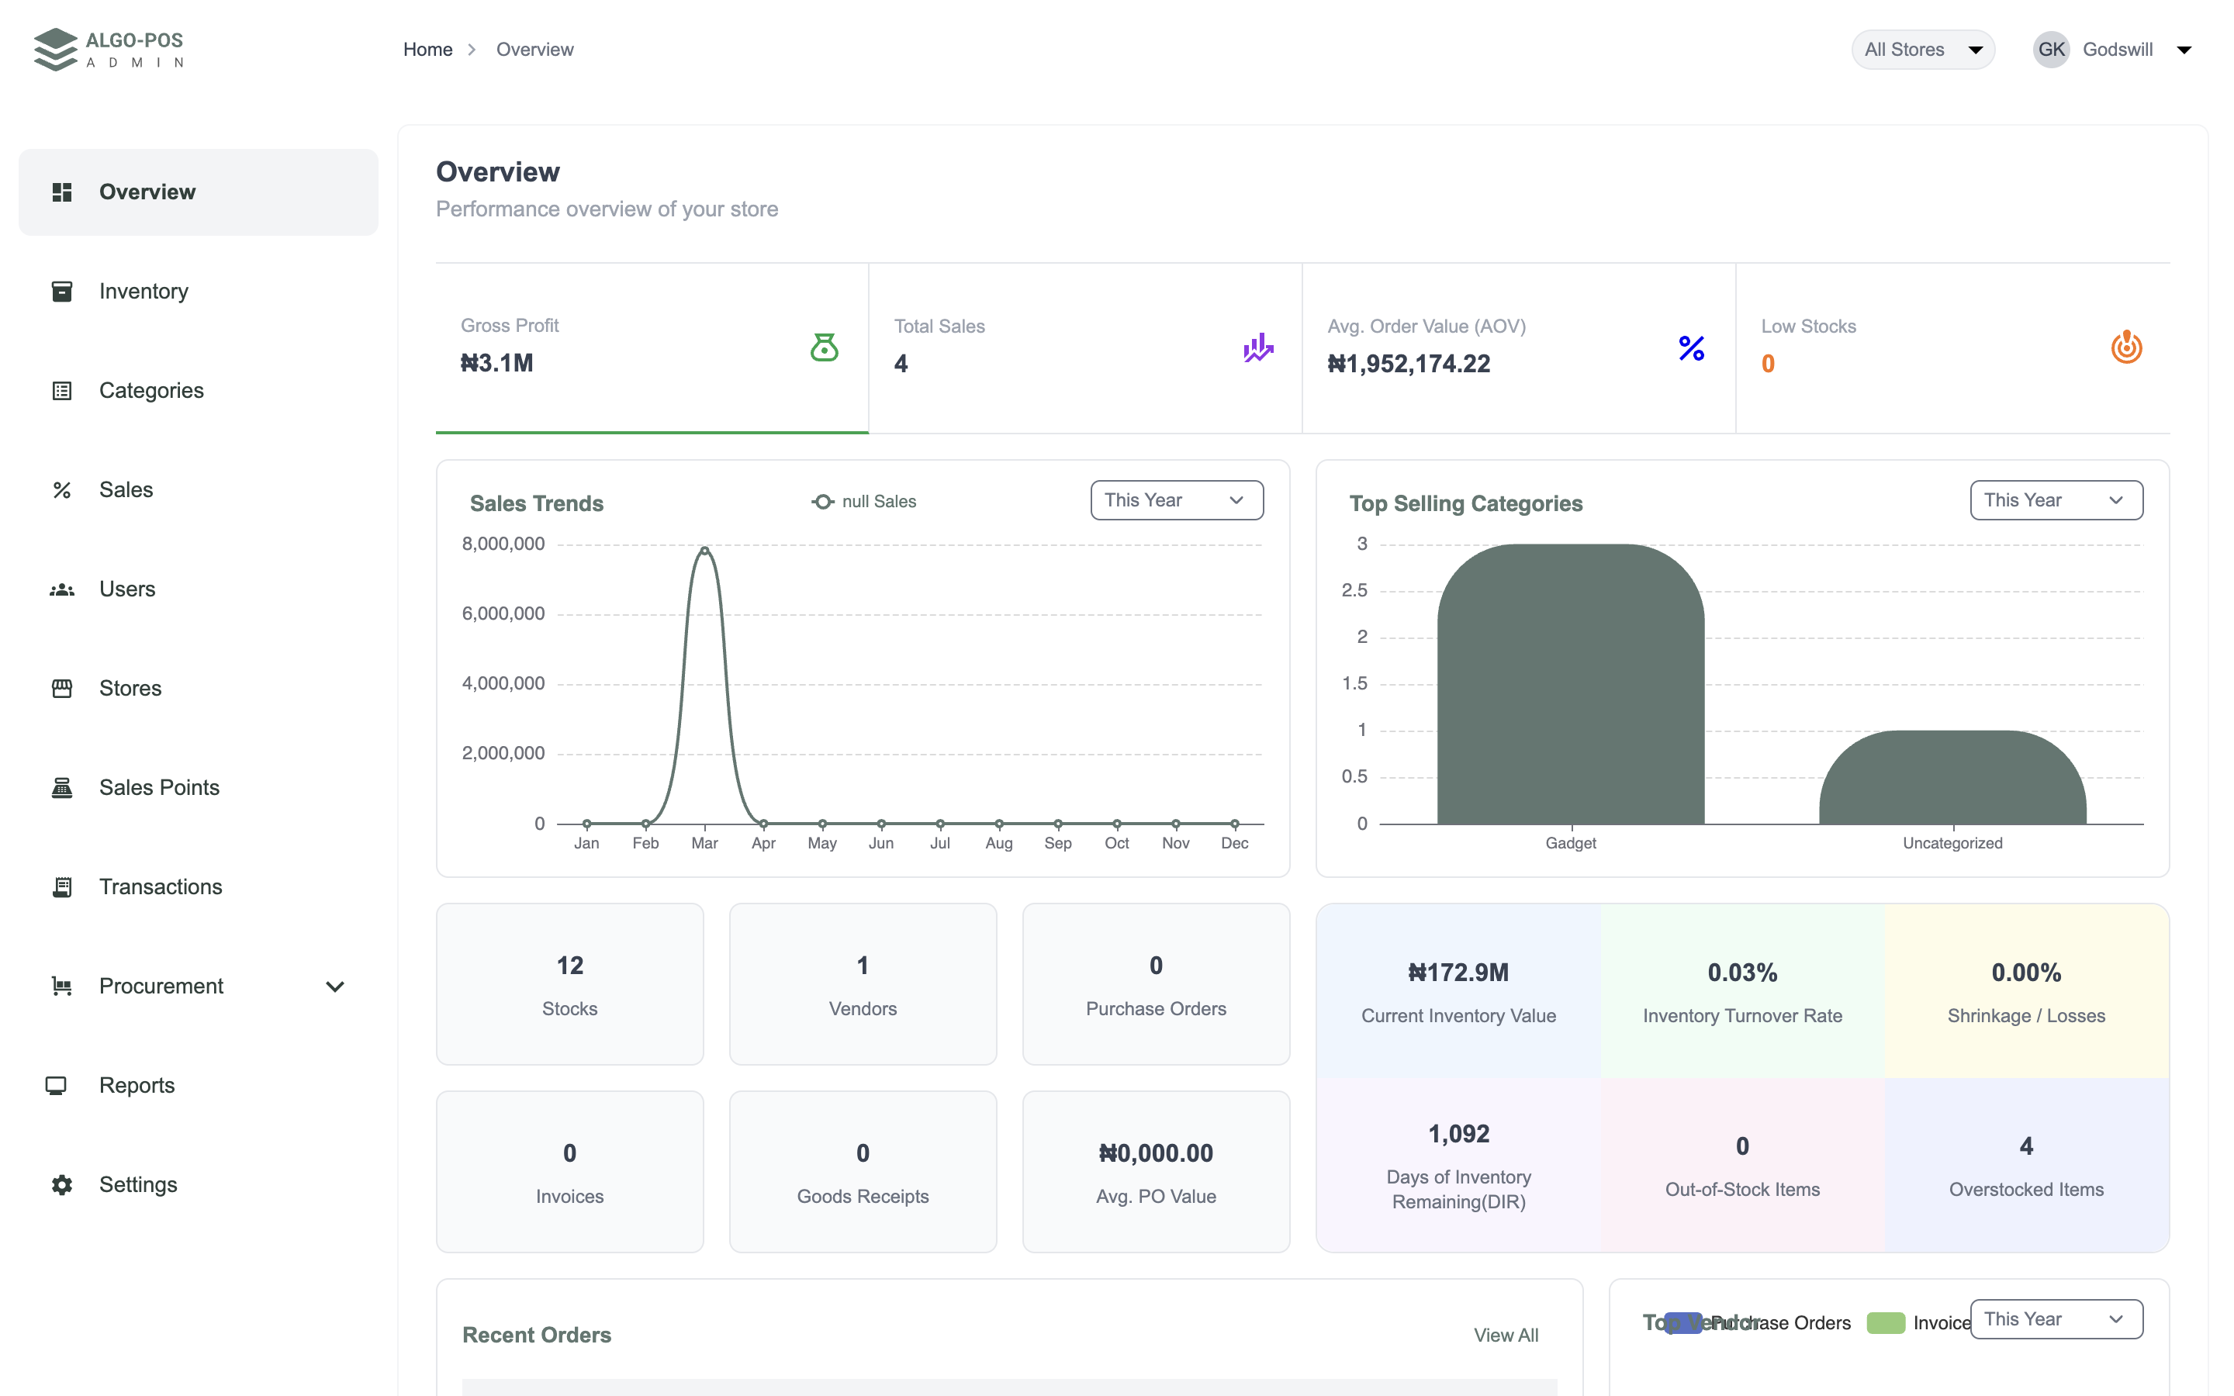Open Sales Trends This Year dropdown

pyautogui.click(x=1176, y=500)
